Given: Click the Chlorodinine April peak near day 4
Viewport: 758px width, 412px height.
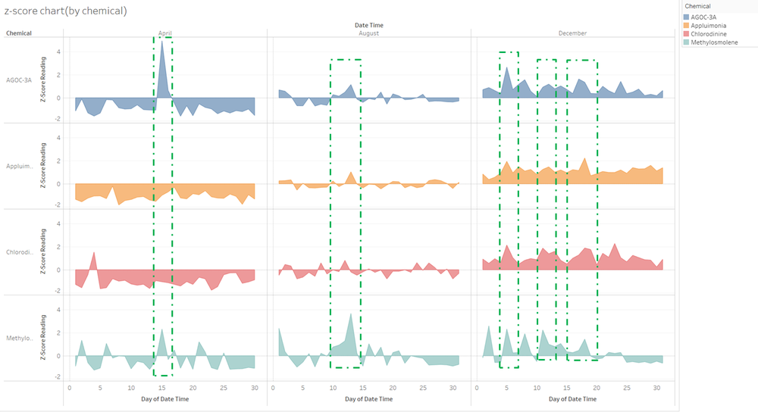Looking at the screenshot, I should pyautogui.click(x=94, y=262).
